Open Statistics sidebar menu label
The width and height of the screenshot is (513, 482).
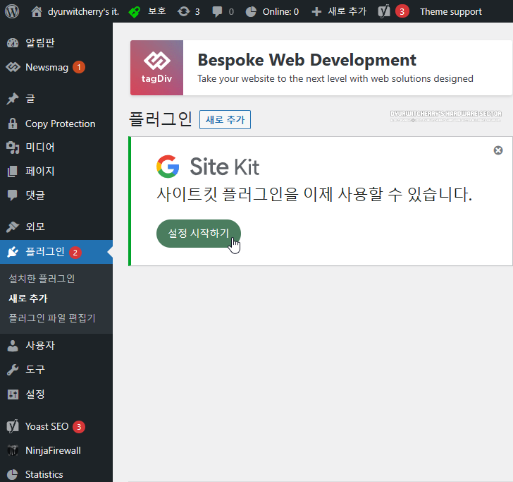click(44, 474)
